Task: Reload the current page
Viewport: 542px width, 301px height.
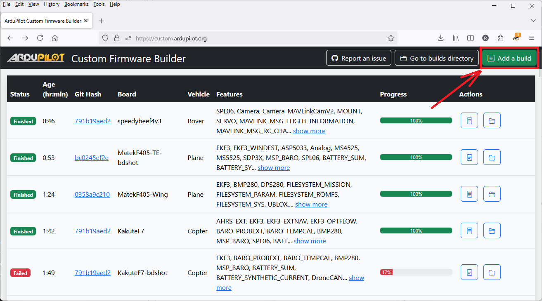Action: (x=40, y=38)
